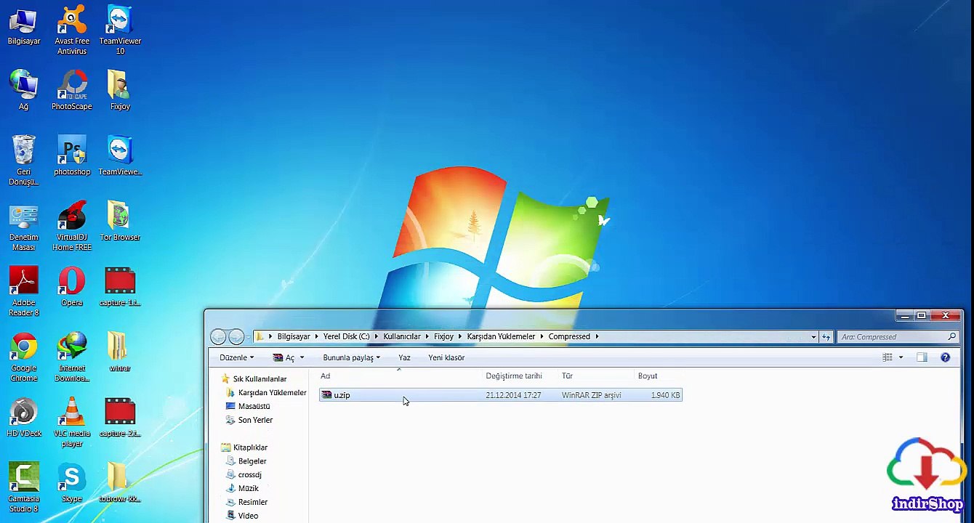
Task: Expand the arrow next to Aç
Action: pyautogui.click(x=302, y=357)
